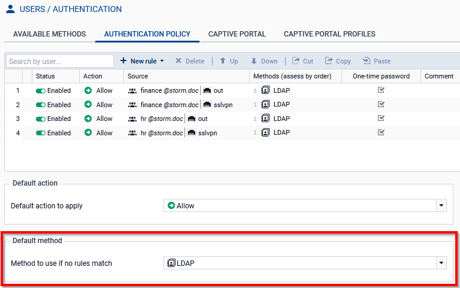The image size is (460, 288).
Task: Click the Copy toolbar icon
Action: (329, 61)
